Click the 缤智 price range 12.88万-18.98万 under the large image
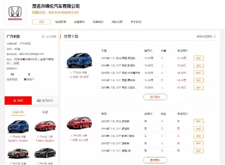This screenshot has width=225, height=165. (79, 77)
